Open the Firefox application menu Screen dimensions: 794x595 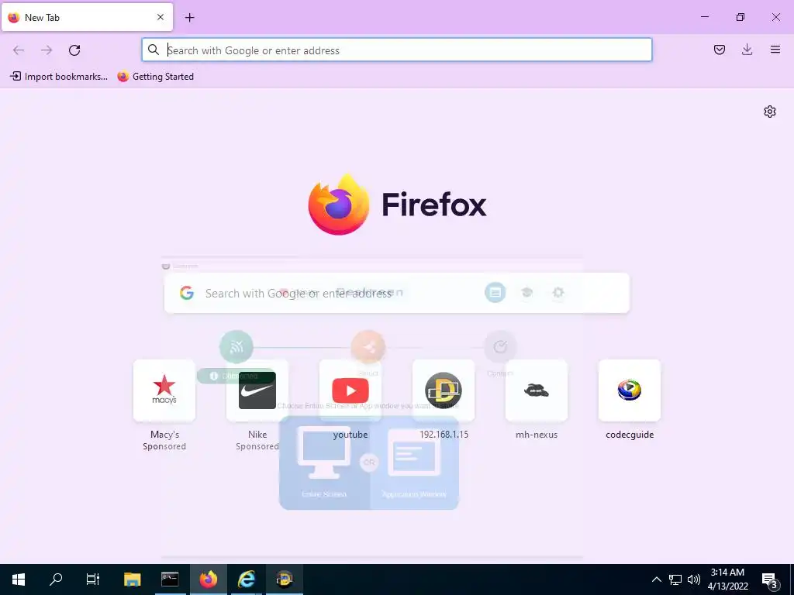[775, 50]
